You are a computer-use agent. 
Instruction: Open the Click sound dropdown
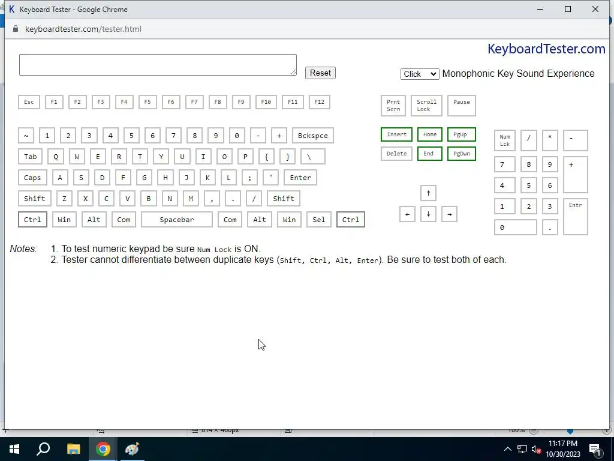[x=420, y=74]
